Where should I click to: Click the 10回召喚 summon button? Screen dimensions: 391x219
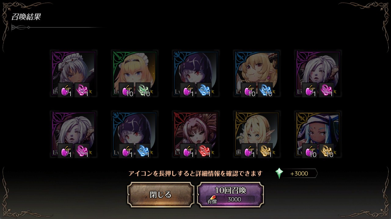[x=230, y=195]
